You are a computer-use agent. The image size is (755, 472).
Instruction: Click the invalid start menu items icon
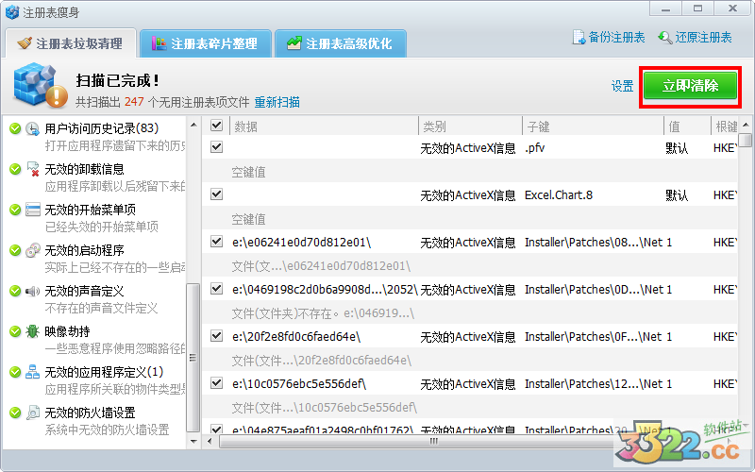point(32,210)
